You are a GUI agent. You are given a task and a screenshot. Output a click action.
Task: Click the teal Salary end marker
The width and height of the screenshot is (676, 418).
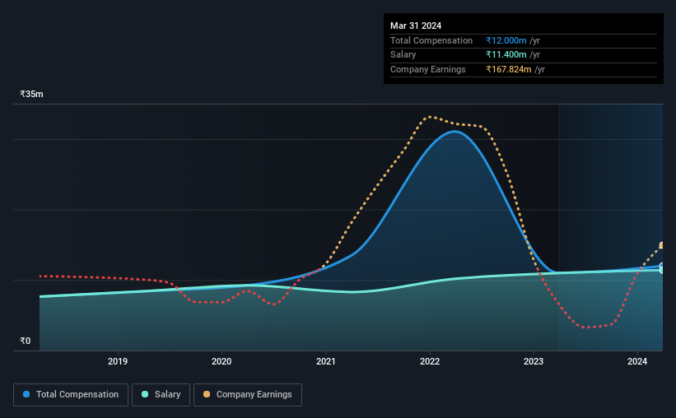pyautogui.click(x=661, y=270)
